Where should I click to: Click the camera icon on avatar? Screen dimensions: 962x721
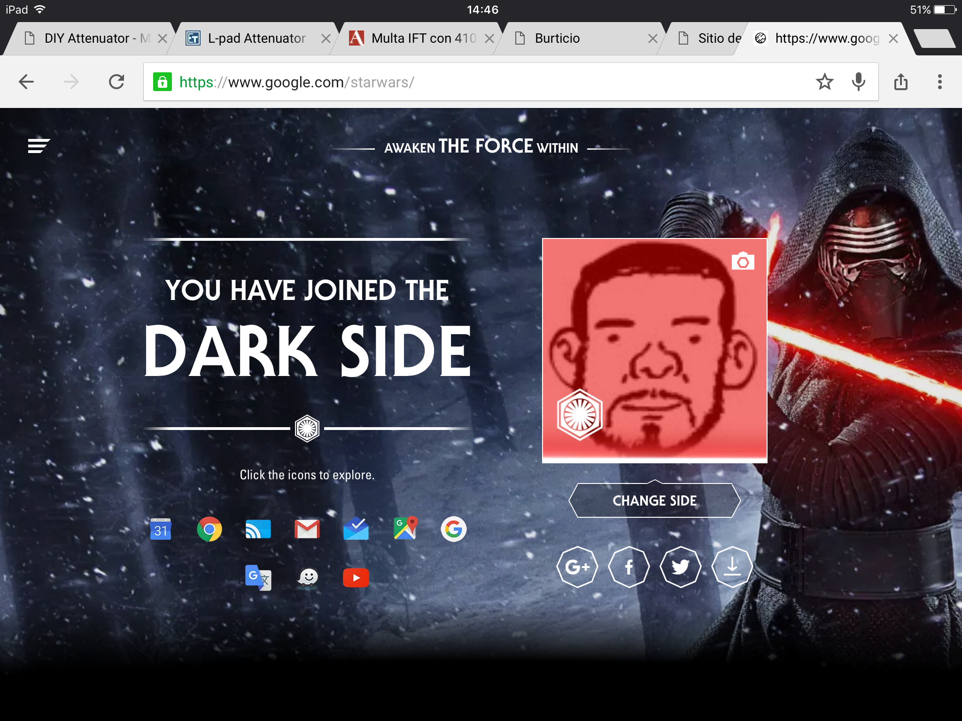(x=743, y=261)
